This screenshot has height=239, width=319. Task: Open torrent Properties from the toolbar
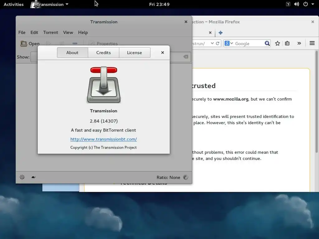[103, 44]
